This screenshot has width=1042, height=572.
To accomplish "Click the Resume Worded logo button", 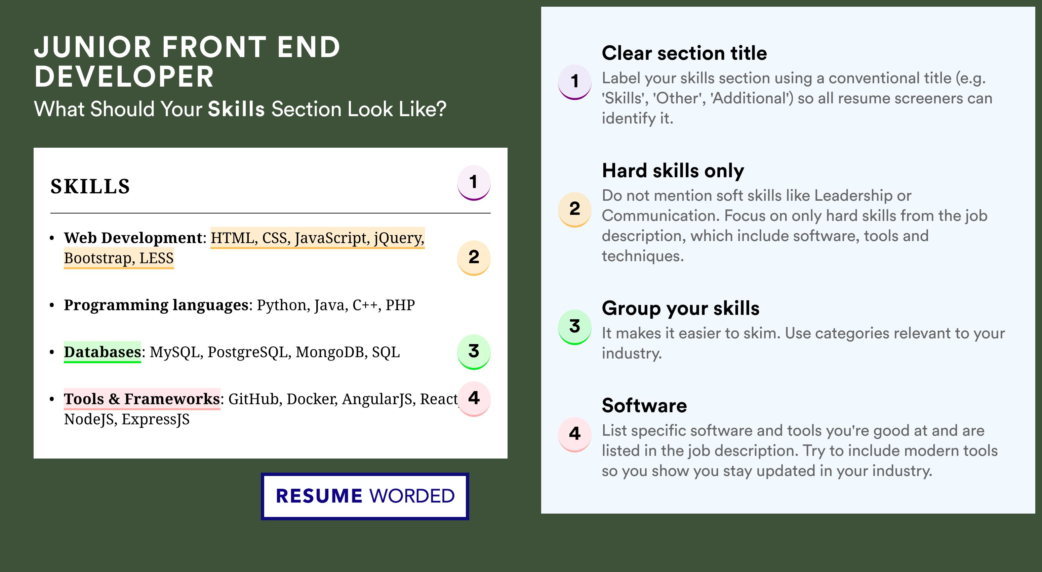I will click(x=365, y=496).
